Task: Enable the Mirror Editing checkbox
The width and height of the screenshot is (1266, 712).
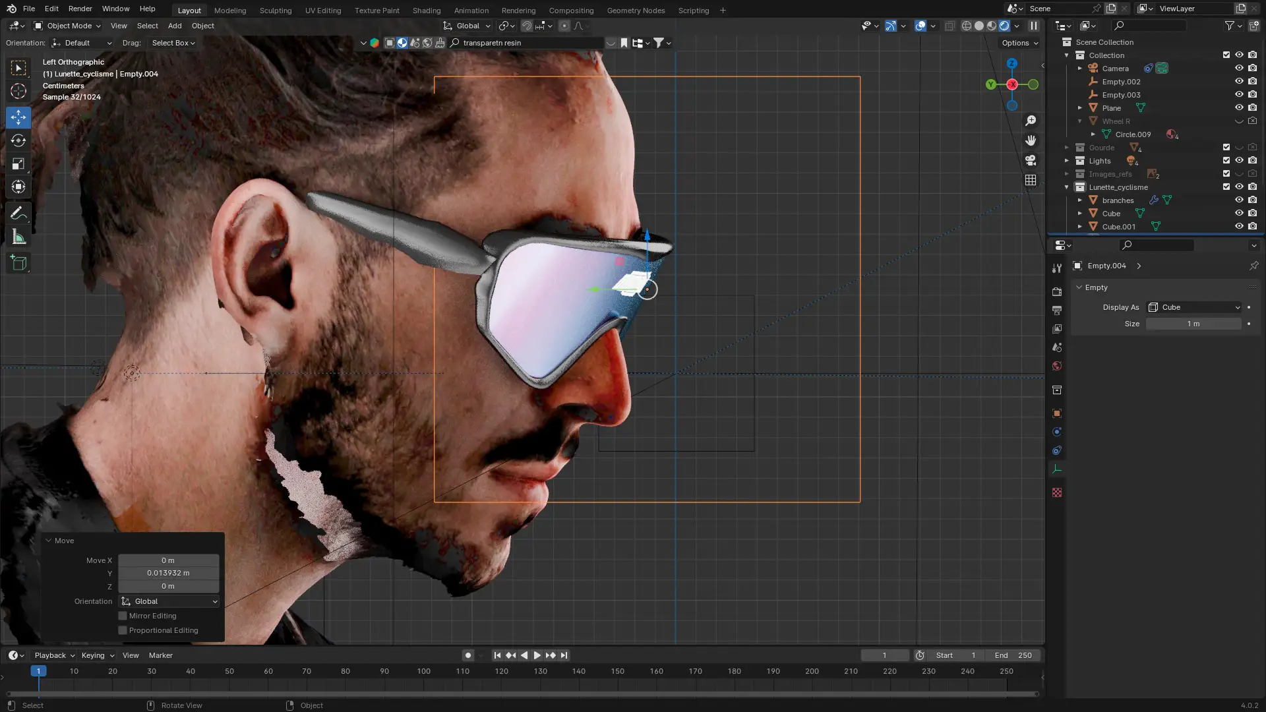Action: tap(123, 616)
